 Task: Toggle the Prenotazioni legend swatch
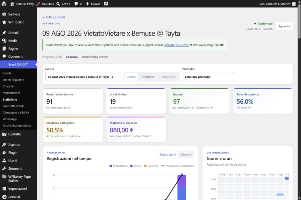[x=111, y=166]
